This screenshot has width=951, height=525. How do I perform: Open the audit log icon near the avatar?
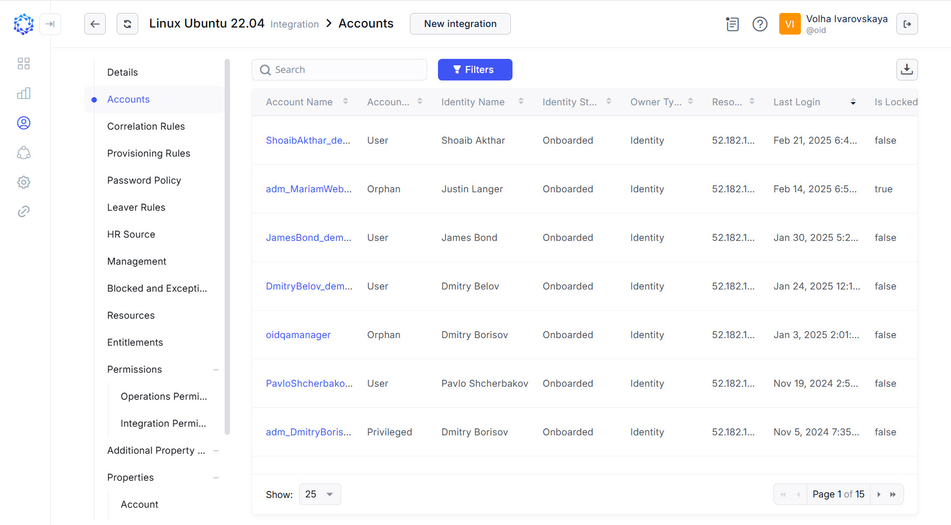pyautogui.click(x=732, y=24)
